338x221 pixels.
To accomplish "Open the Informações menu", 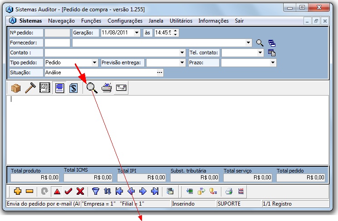I will [213, 21].
